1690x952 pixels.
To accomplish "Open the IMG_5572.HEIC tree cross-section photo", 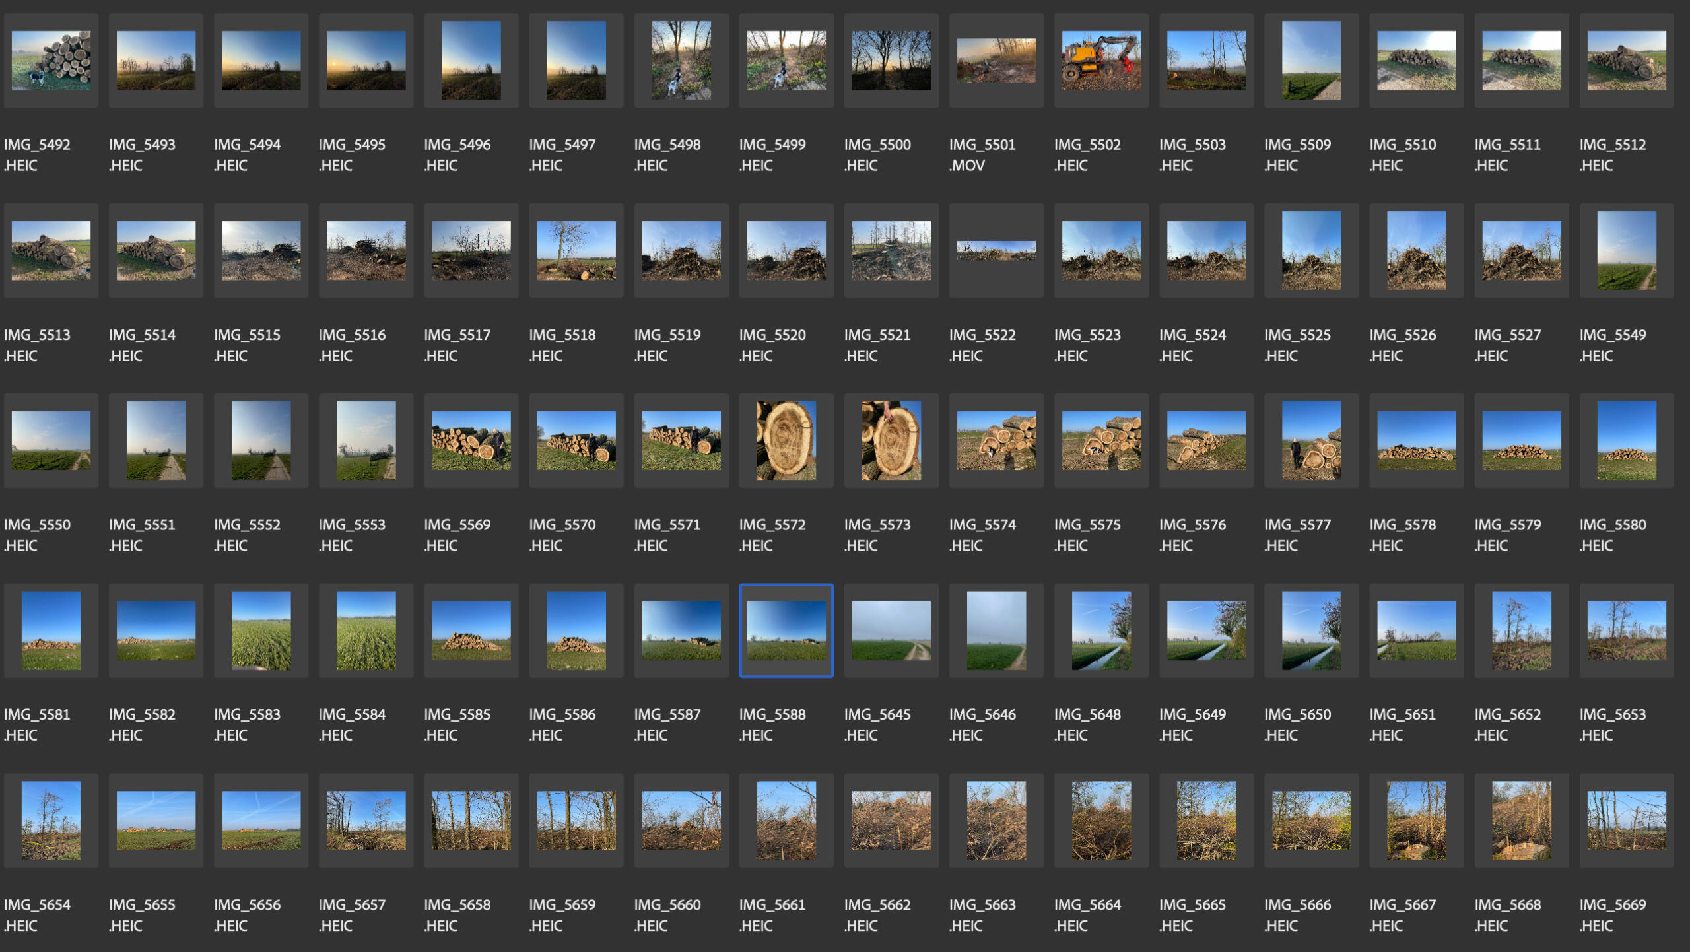I will (786, 440).
